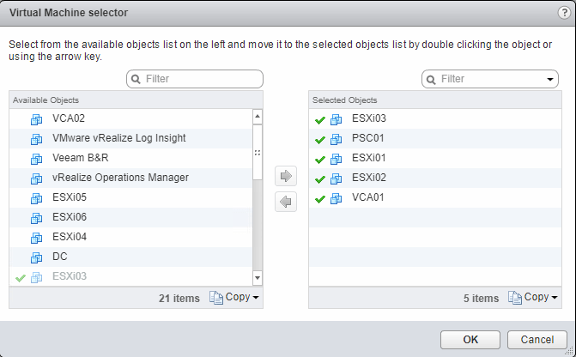Click the VM icon next to Veeam B&R
The width and height of the screenshot is (576, 357).
coord(36,158)
